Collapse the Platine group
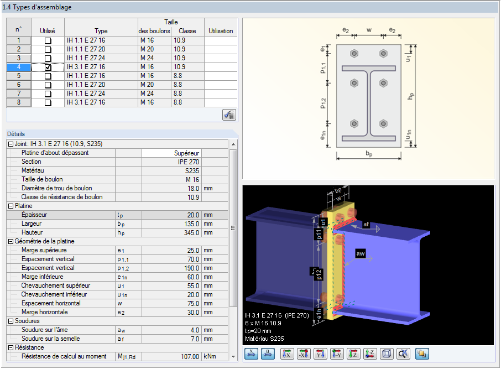Viewport: 501px width, 369px height. coord(11,206)
